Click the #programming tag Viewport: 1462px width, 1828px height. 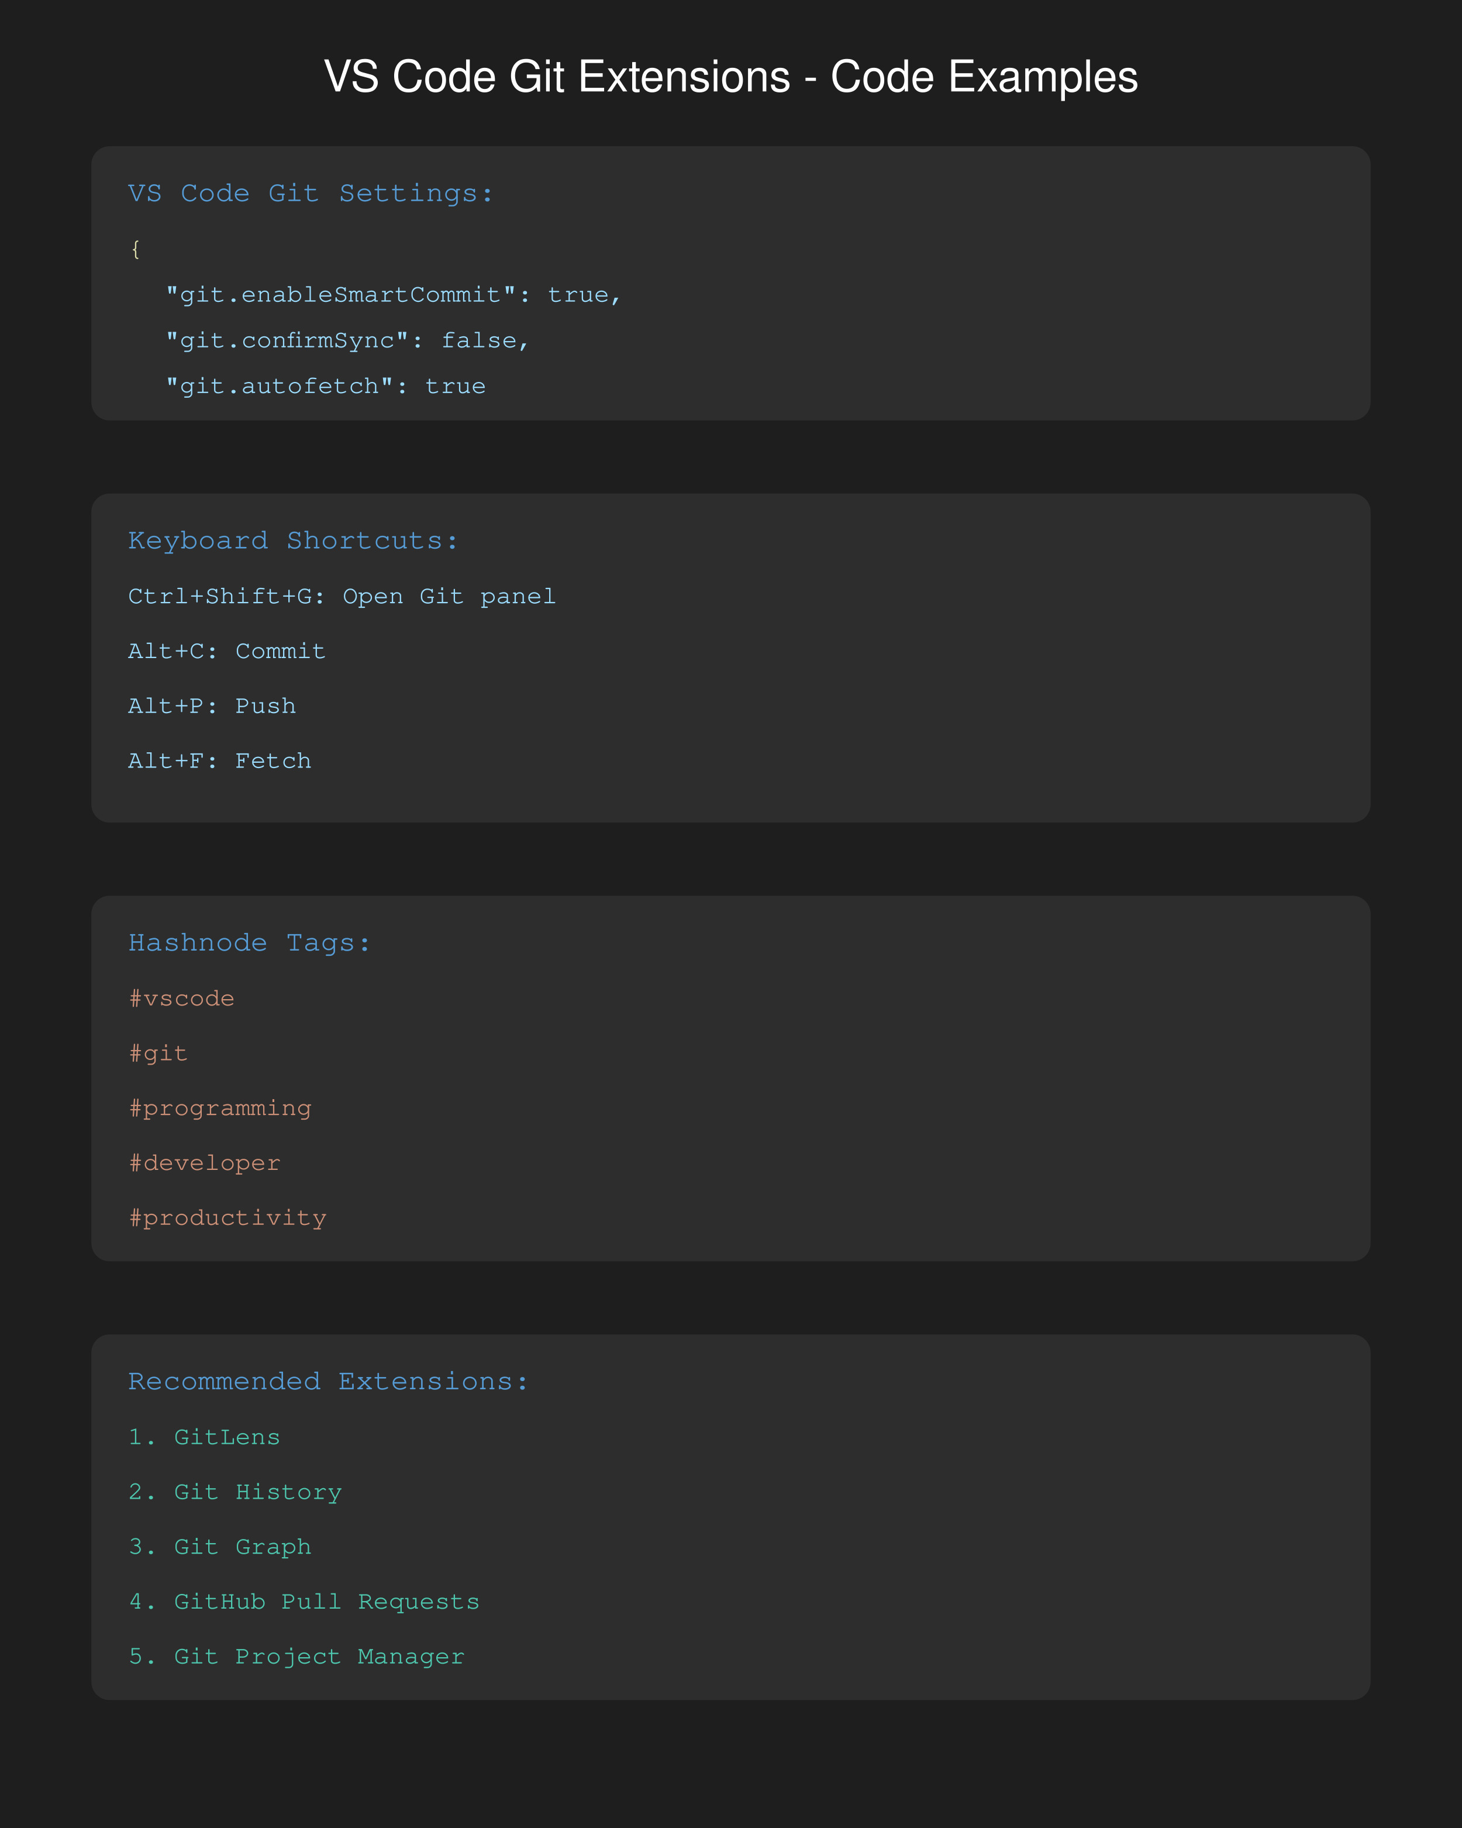coord(219,1109)
